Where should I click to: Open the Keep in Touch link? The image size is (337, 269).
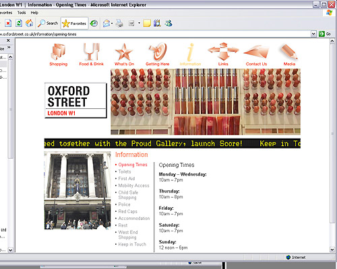(x=132, y=244)
